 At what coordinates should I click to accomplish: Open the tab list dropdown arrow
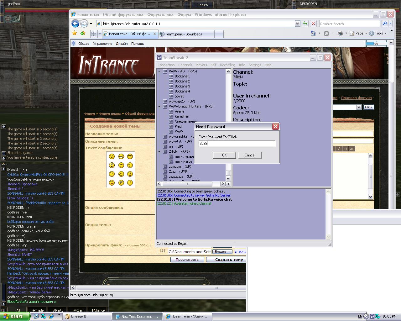[100, 34]
